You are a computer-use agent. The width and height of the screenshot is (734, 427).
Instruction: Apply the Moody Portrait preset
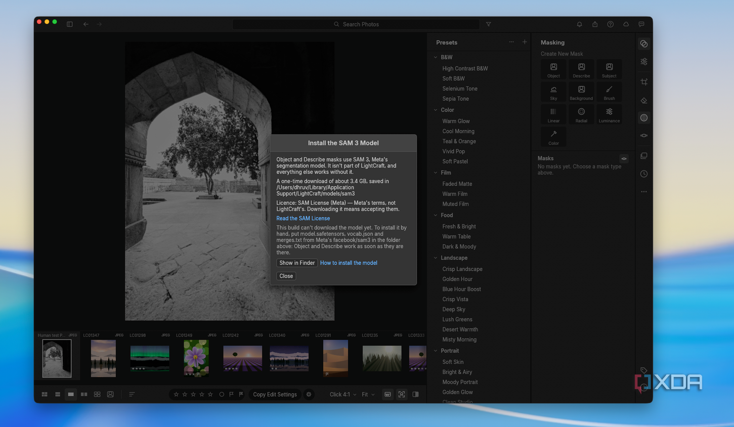(460, 382)
